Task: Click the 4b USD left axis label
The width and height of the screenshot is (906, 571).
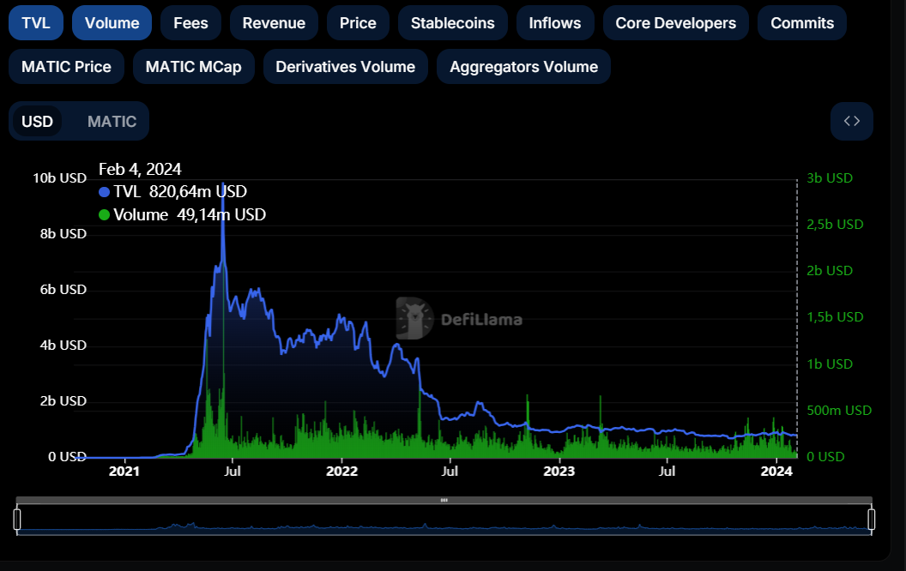Action: [63, 346]
